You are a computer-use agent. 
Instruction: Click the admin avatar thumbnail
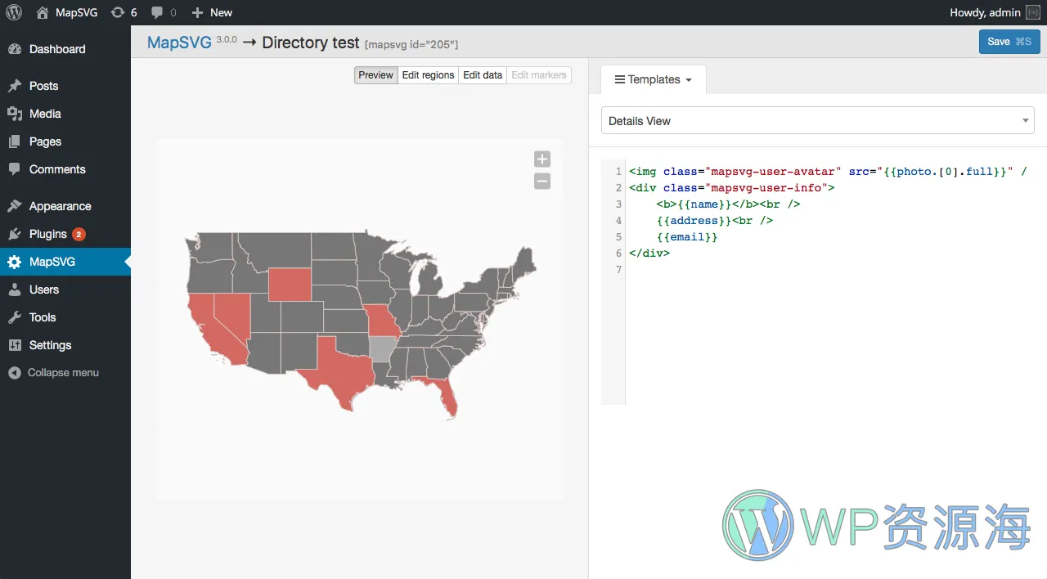[1033, 12]
